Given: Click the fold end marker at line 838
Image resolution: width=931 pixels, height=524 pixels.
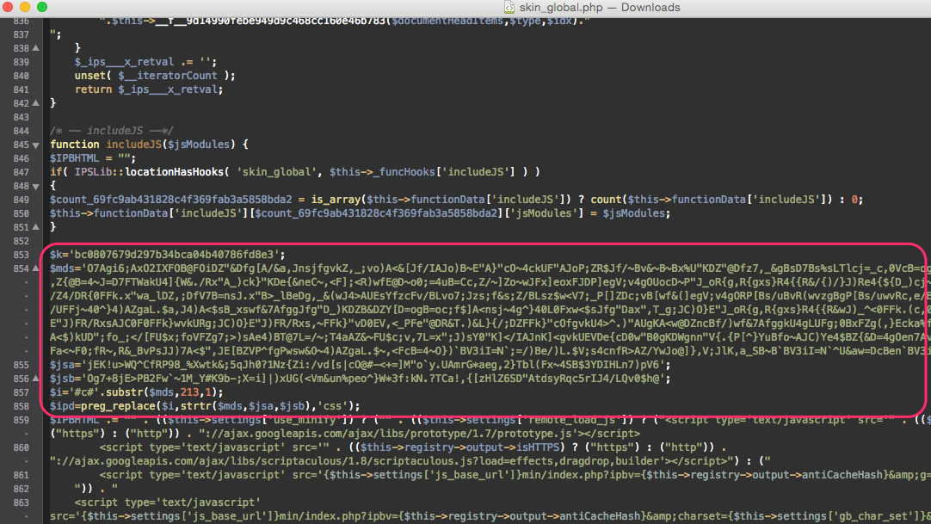Looking at the screenshot, I should (36, 48).
